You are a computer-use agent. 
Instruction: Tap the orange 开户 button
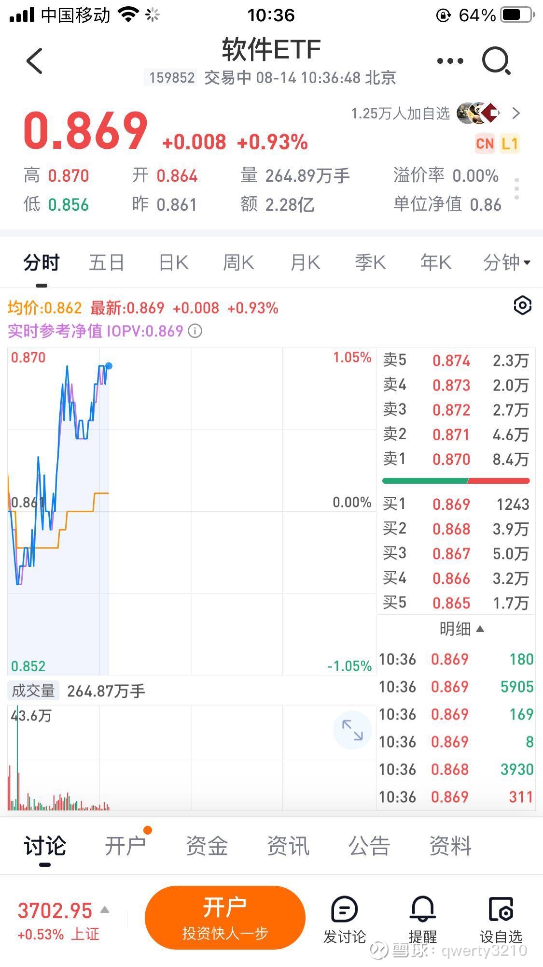click(225, 918)
